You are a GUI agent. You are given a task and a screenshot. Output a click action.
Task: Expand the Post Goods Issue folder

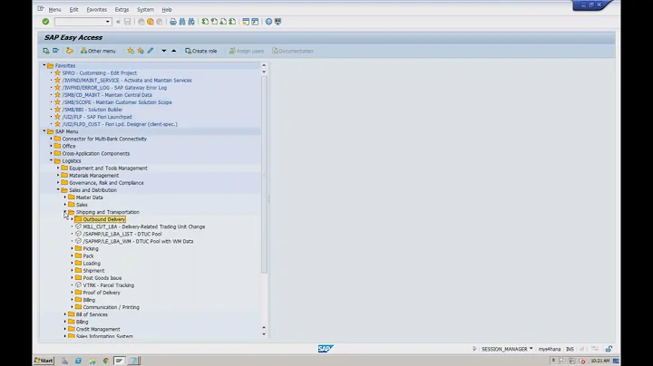click(72, 277)
